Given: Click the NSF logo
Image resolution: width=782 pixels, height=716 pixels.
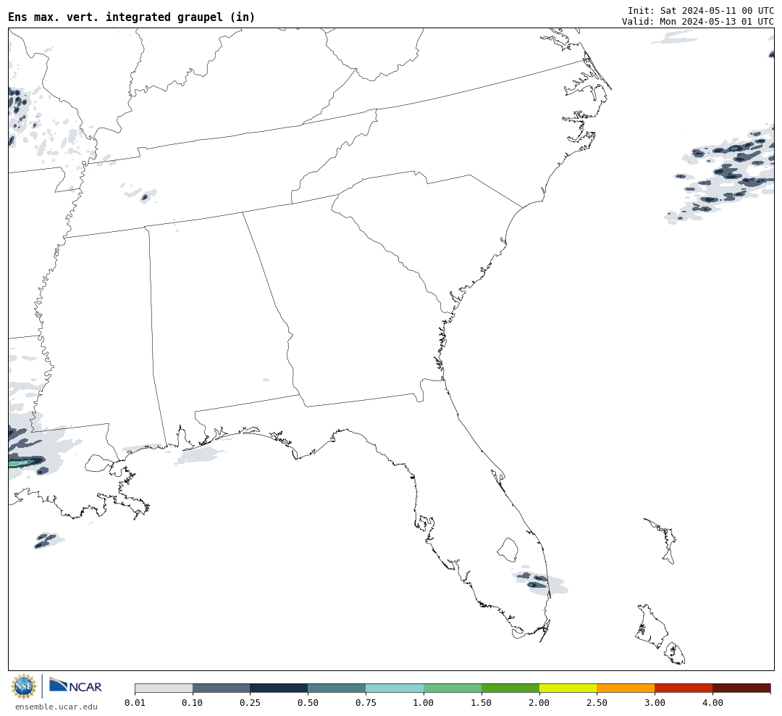Looking at the screenshot, I should point(23,686).
